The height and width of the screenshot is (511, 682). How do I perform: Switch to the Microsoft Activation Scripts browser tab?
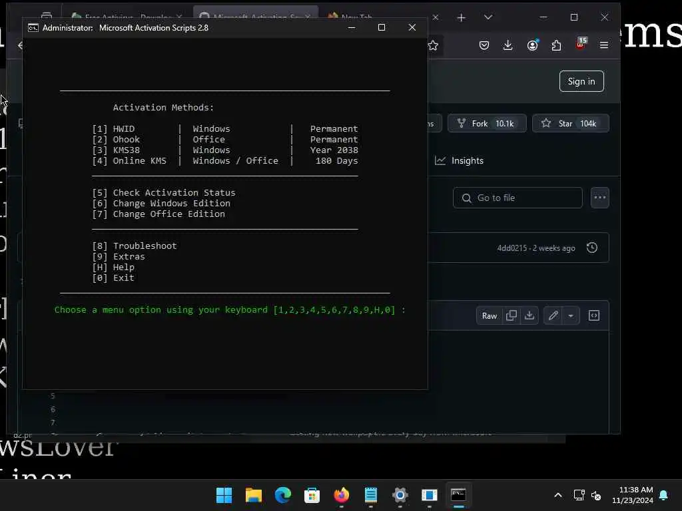pyautogui.click(x=255, y=15)
